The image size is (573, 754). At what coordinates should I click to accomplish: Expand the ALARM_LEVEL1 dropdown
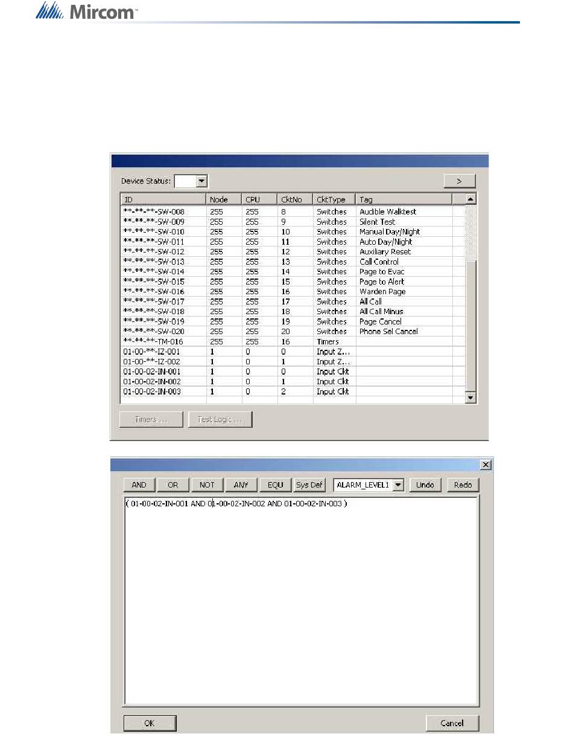(398, 485)
